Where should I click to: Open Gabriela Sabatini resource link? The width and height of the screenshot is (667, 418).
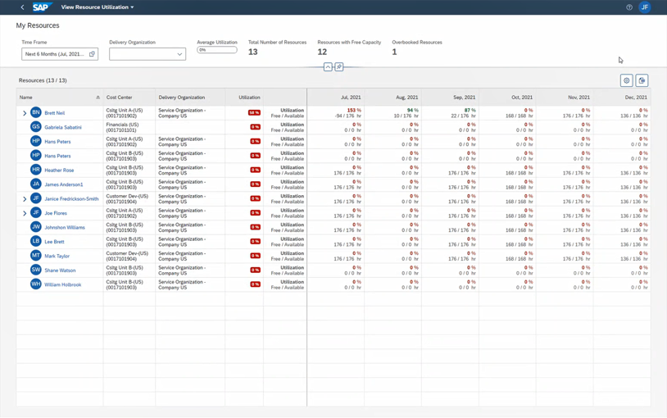63,127
